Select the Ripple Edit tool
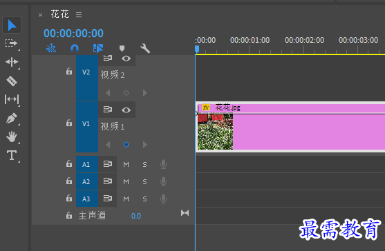 [12, 62]
